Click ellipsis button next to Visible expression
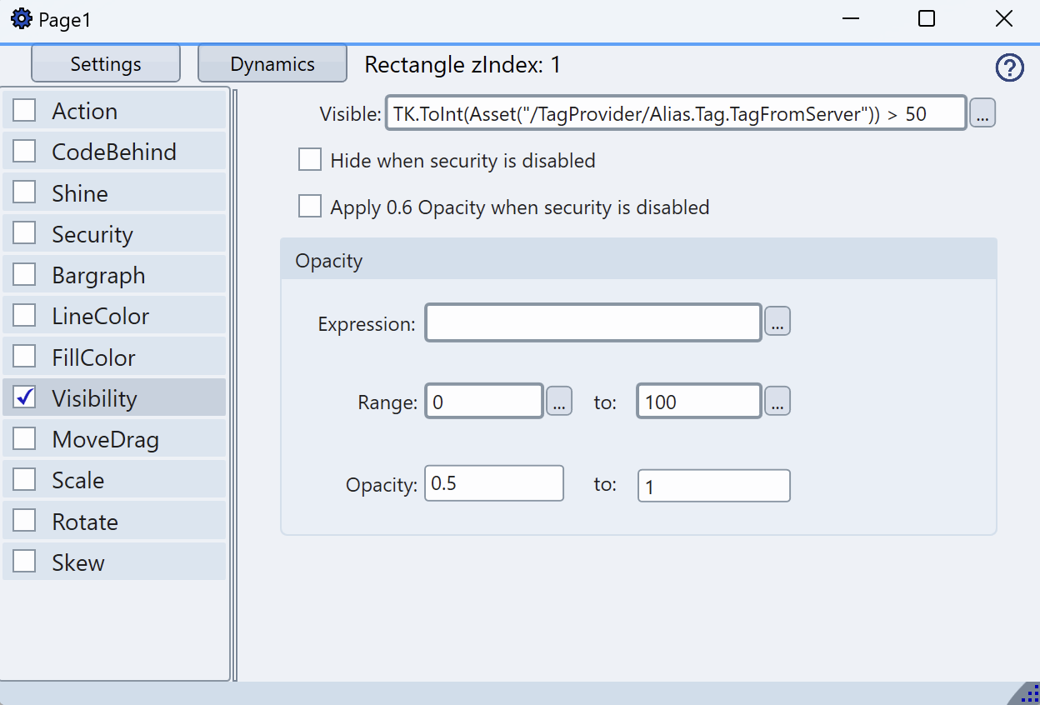This screenshot has width=1040, height=705. 982,114
